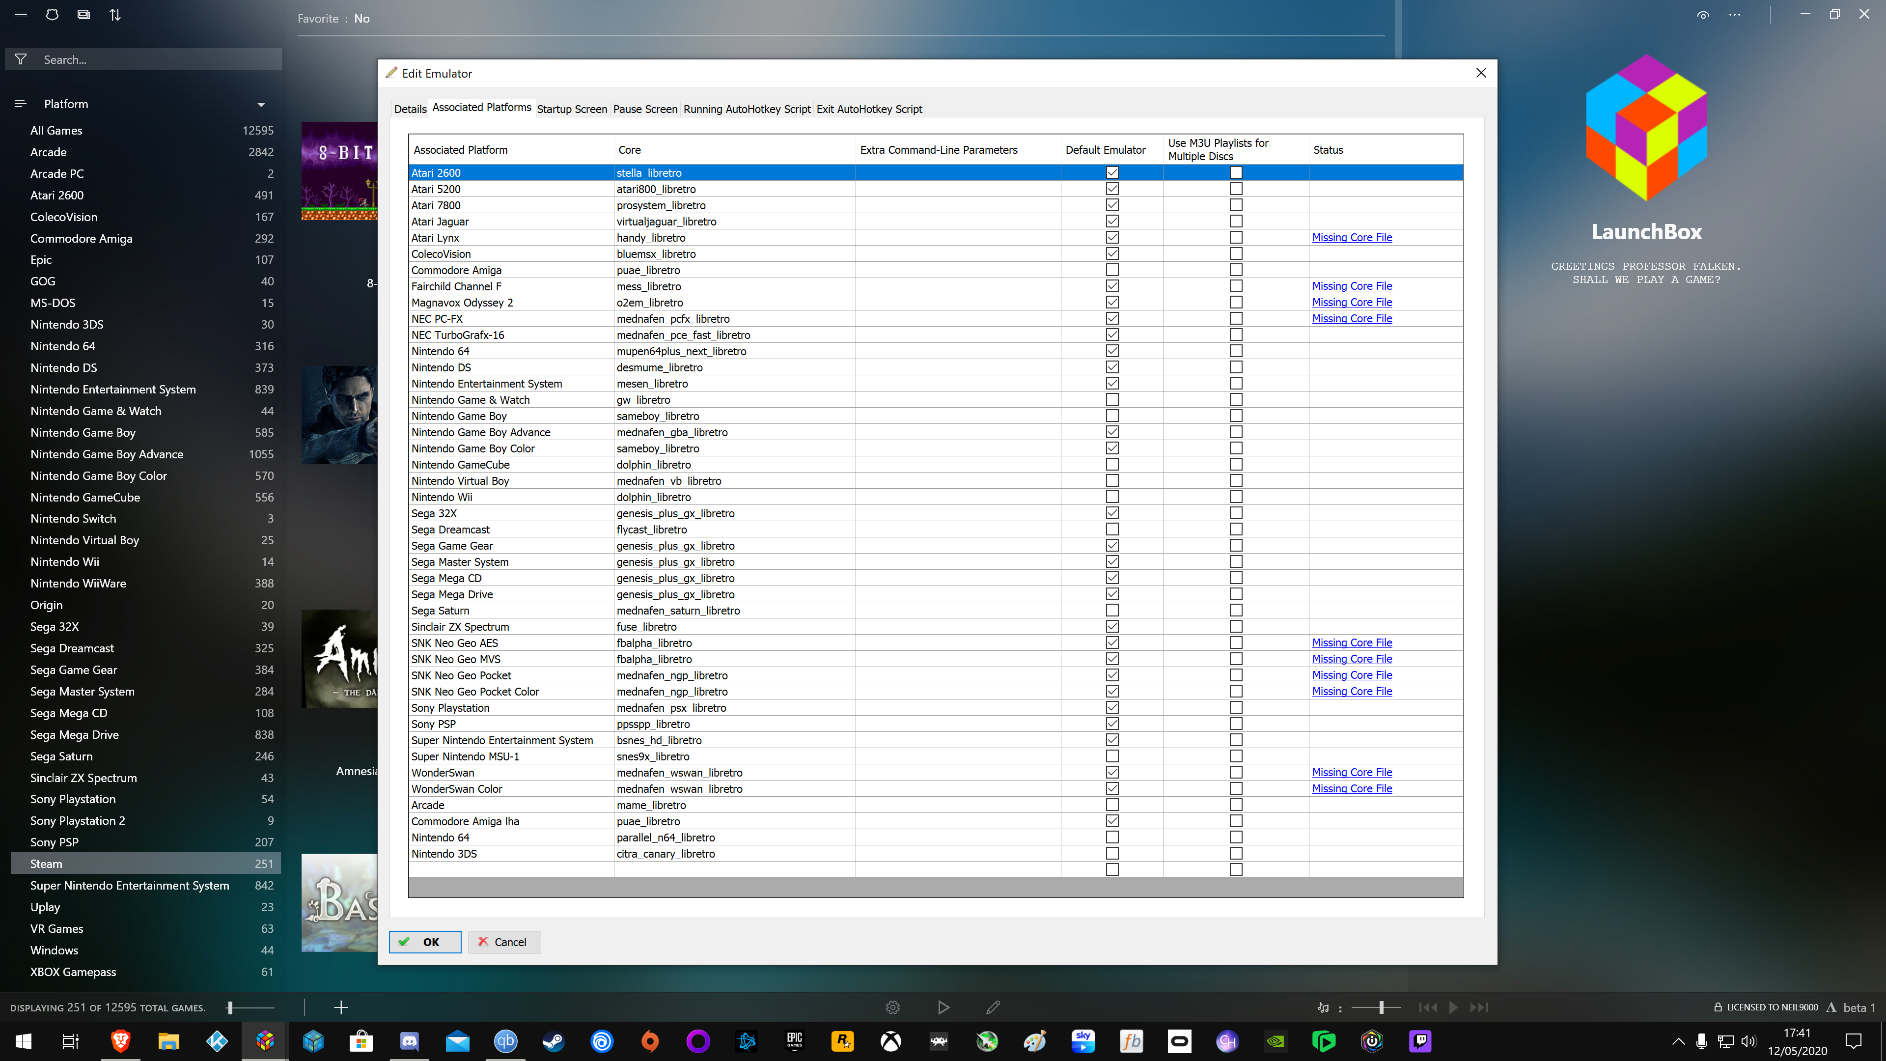Enable M3U Playlists for Sony Playstation row
This screenshot has width=1886, height=1061.
coord(1236,708)
